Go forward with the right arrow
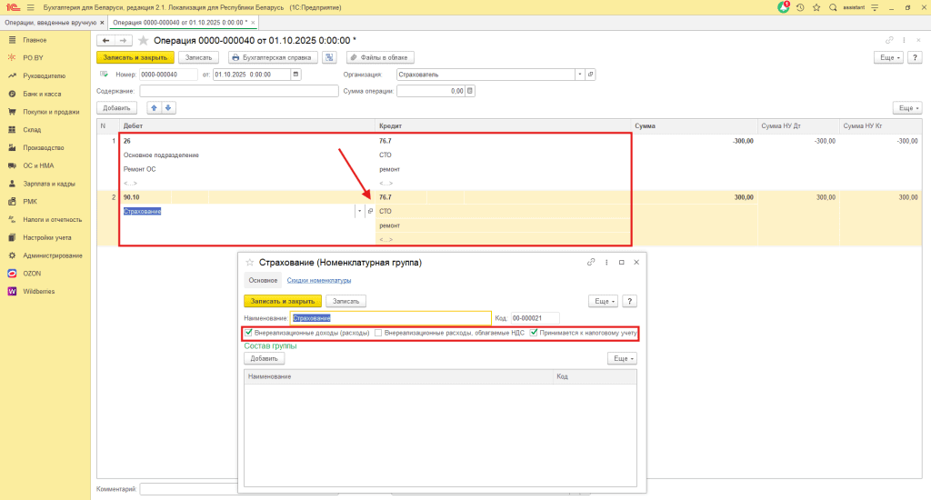The height and width of the screenshot is (500, 931). [123, 40]
